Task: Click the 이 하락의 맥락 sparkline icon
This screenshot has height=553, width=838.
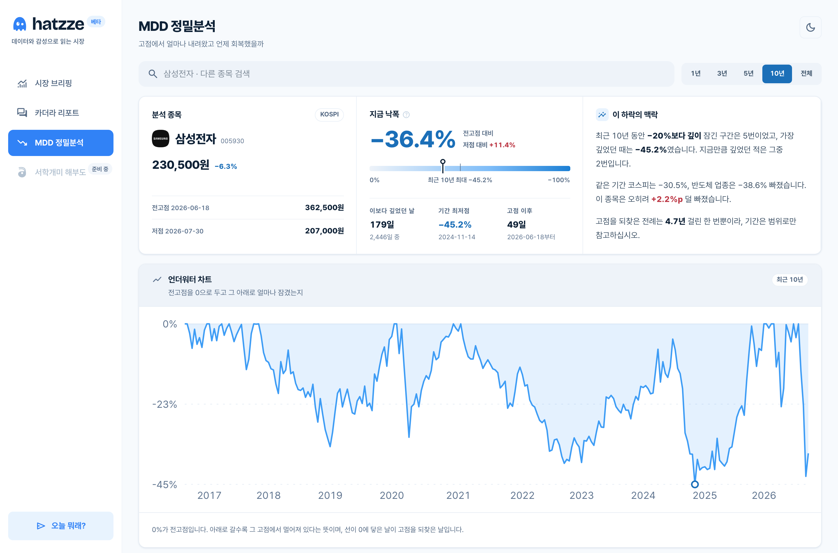Action: point(602,115)
